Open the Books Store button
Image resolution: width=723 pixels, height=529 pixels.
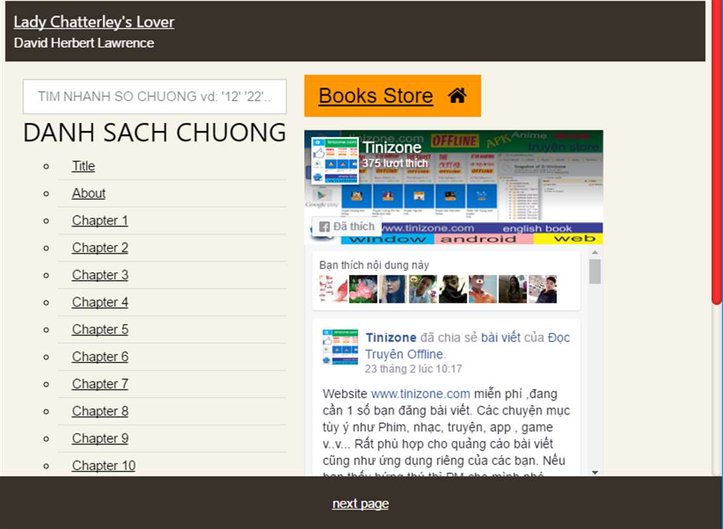click(x=392, y=96)
